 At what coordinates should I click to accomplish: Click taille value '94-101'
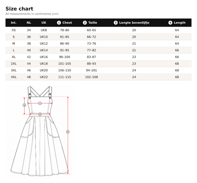pos(92,70)
